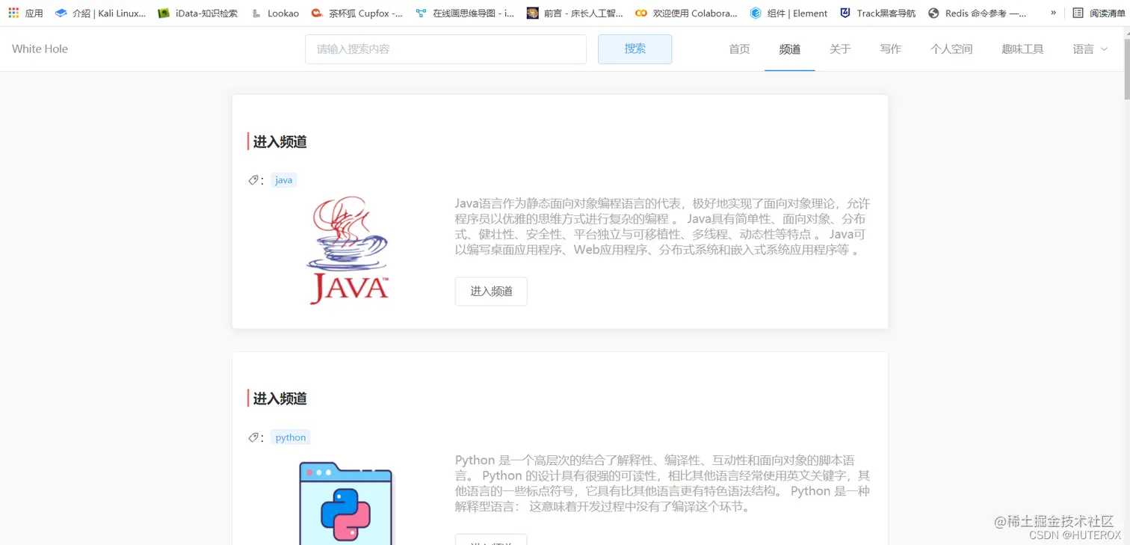Open the Colaboratory bookmark
The width and height of the screenshot is (1130, 545).
pos(686,13)
